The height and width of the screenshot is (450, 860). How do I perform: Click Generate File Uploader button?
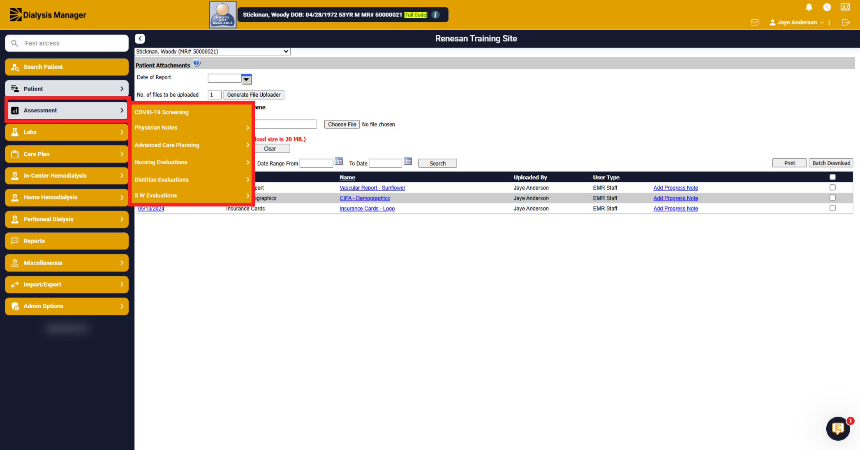(254, 95)
